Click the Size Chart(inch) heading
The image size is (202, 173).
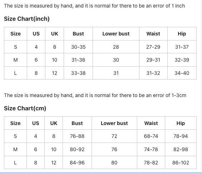pyautogui.click(x=27, y=19)
